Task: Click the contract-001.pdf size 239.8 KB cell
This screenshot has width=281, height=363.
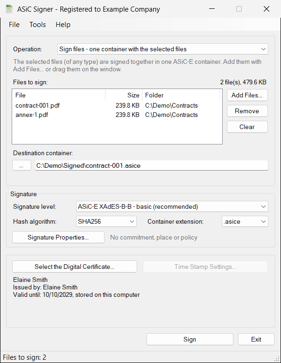Action: (127, 106)
